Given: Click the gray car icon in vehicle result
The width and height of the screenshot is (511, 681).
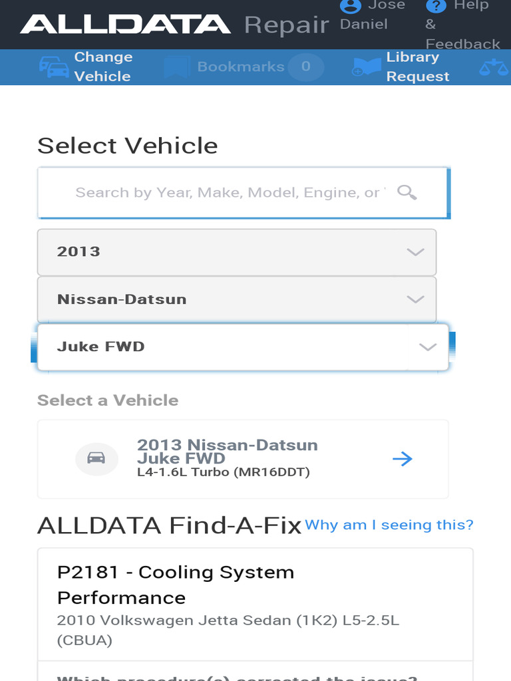Looking at the screenshot, I should tap(96, 458).
